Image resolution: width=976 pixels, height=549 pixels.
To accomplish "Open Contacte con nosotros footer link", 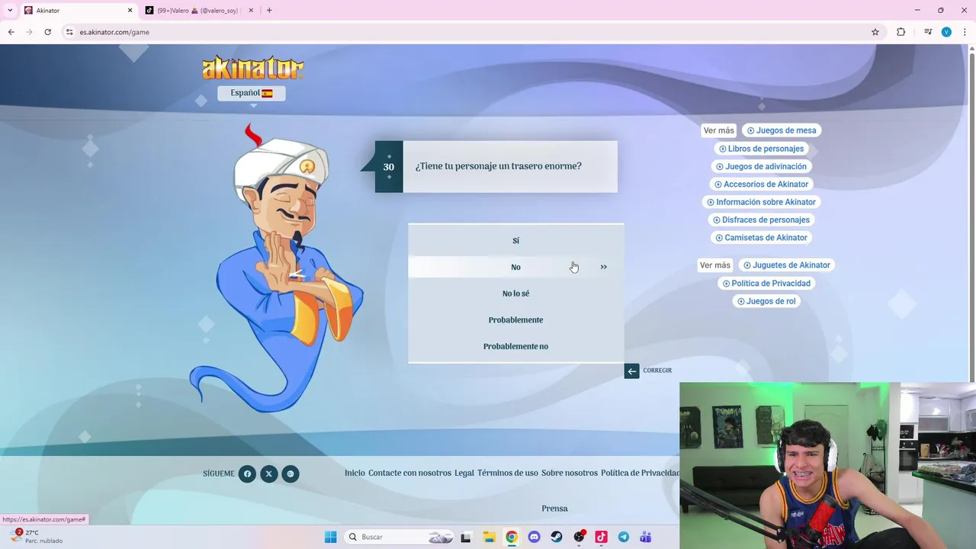I will coord(409,473).
